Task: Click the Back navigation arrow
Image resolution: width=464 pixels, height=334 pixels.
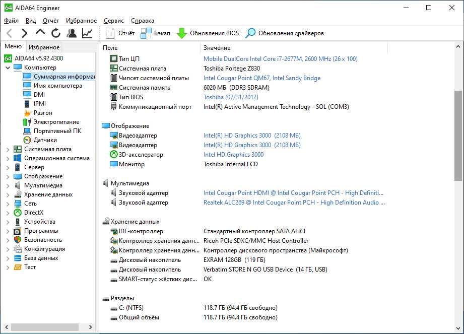Action: [10, 33]
